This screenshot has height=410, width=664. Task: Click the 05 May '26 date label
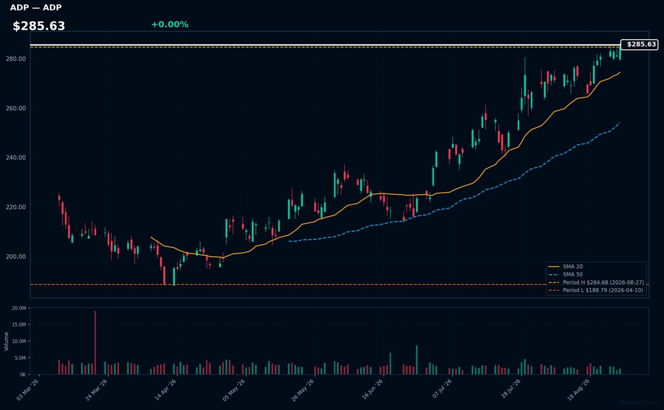pos(234,390)
